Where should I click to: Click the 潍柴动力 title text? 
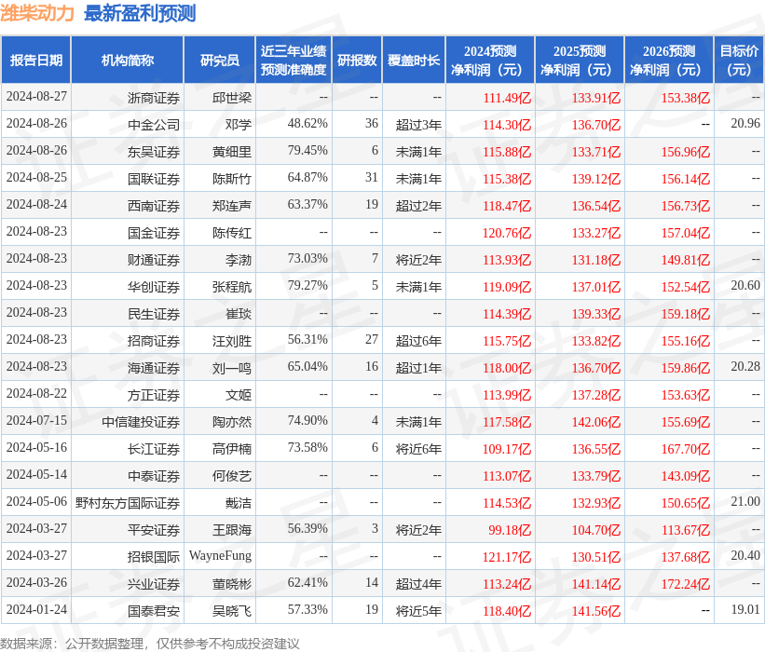pyautogui.click(x=37, y=13)
